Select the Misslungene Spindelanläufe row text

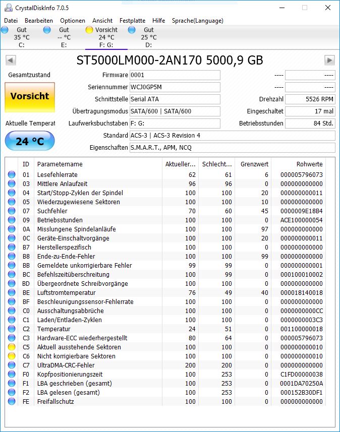(x=76, y=229)
